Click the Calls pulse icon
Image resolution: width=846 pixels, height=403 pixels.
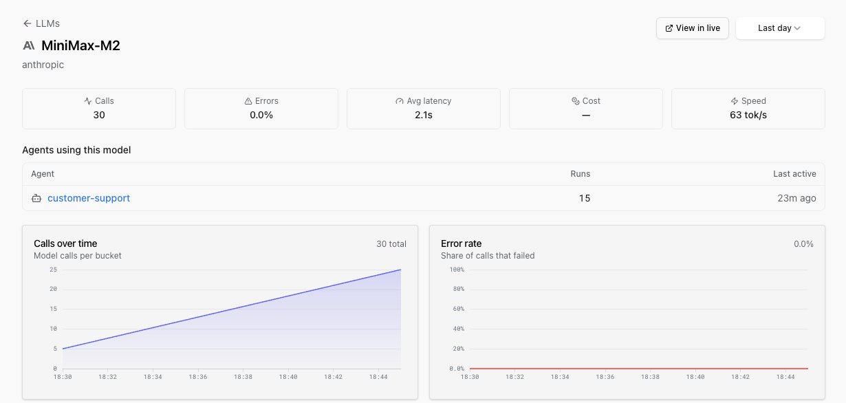88,101
